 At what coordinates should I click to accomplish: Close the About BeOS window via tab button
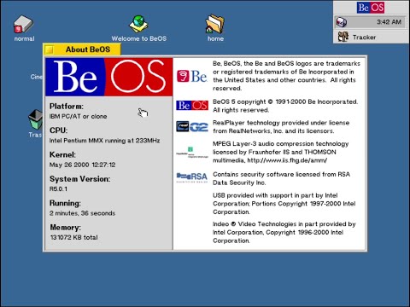click(x=50, y=49)
